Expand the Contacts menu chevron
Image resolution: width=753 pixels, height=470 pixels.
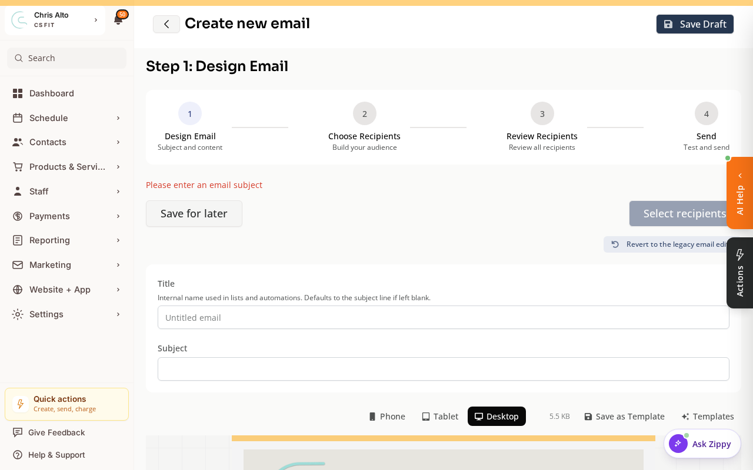[x=118, y=142]
